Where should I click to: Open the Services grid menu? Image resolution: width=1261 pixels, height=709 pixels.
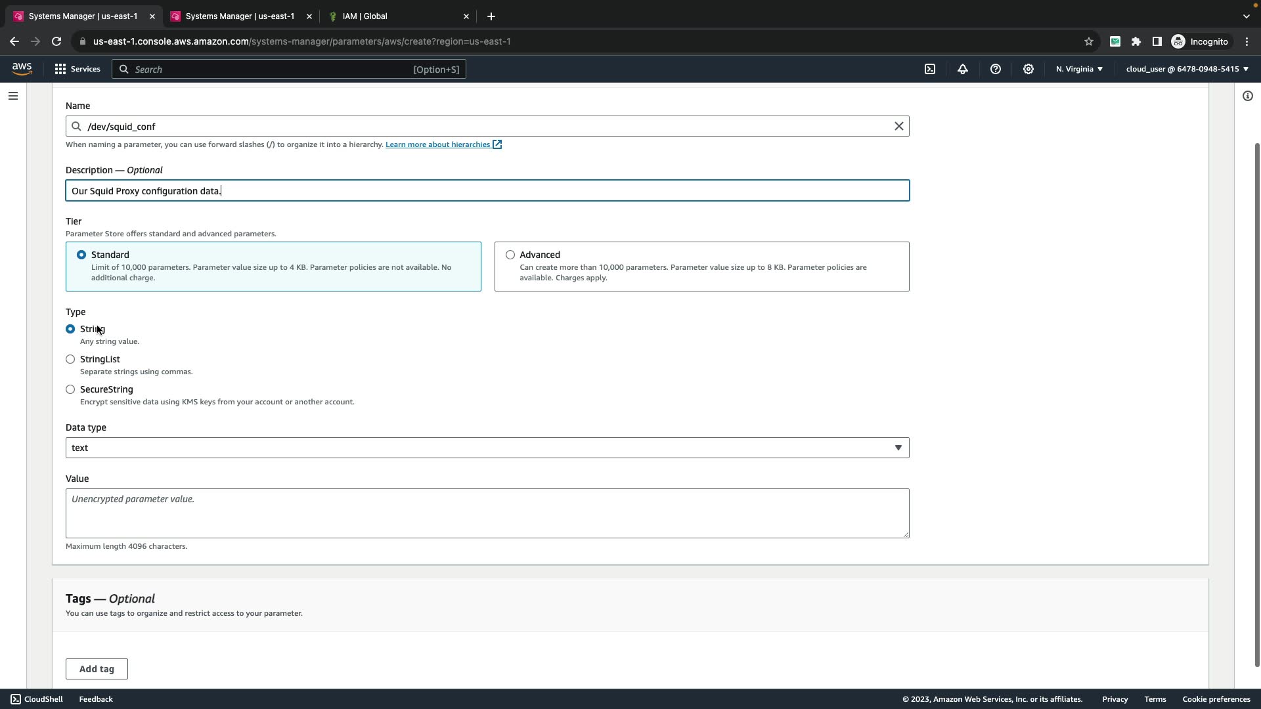coord(77,69)
